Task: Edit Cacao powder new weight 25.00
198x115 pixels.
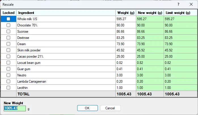Action: coord(150,56)
